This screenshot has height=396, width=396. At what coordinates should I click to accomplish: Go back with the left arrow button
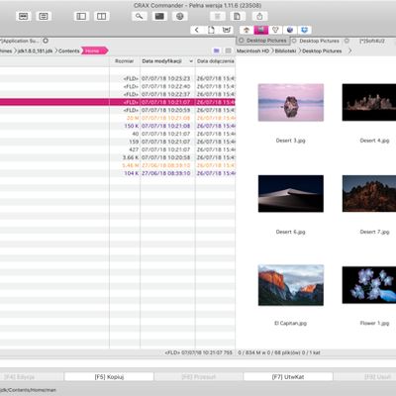(x=197, y=30)
